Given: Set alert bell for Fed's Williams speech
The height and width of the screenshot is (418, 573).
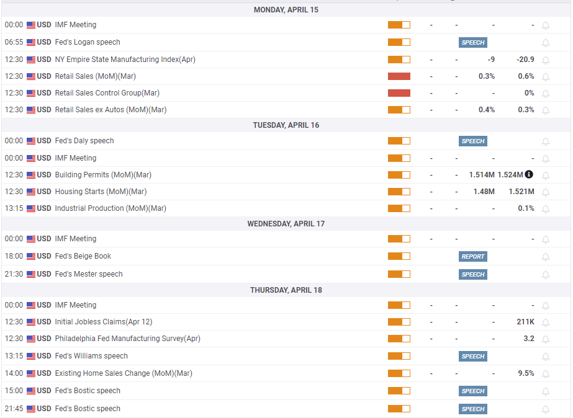Looking at the screenshot, I should pyautogui.click(x=546, y=357).
